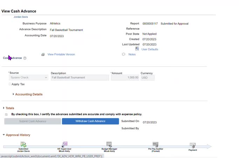The width and height of the screenshot is (239, 158).
Task: Open the Notes link
Action: click(132, 54)
